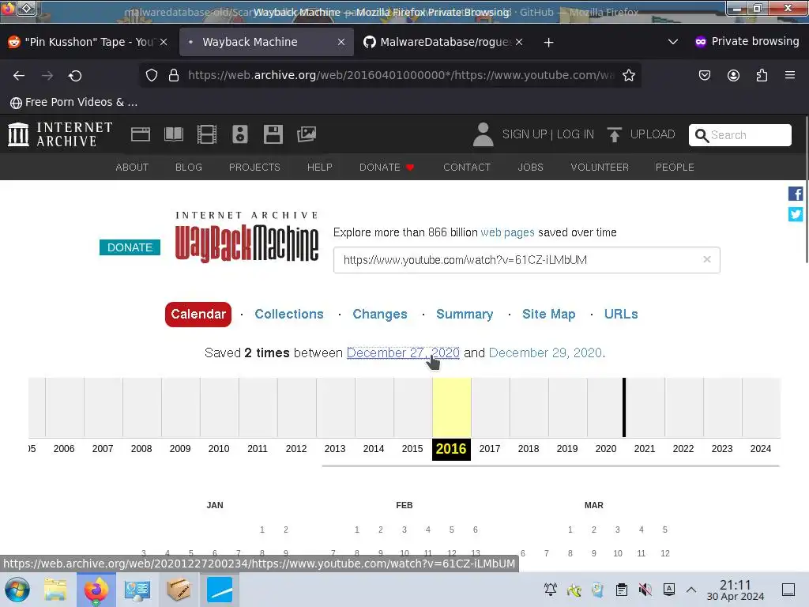Screen dimensions: 809x607
Task: Open the Site Map view
Action: (x=548, y=314)
